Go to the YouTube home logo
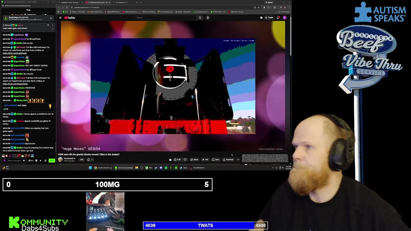The width and height of the screenshot is (411, 231). pyautogui.click(x=70, y=18)
